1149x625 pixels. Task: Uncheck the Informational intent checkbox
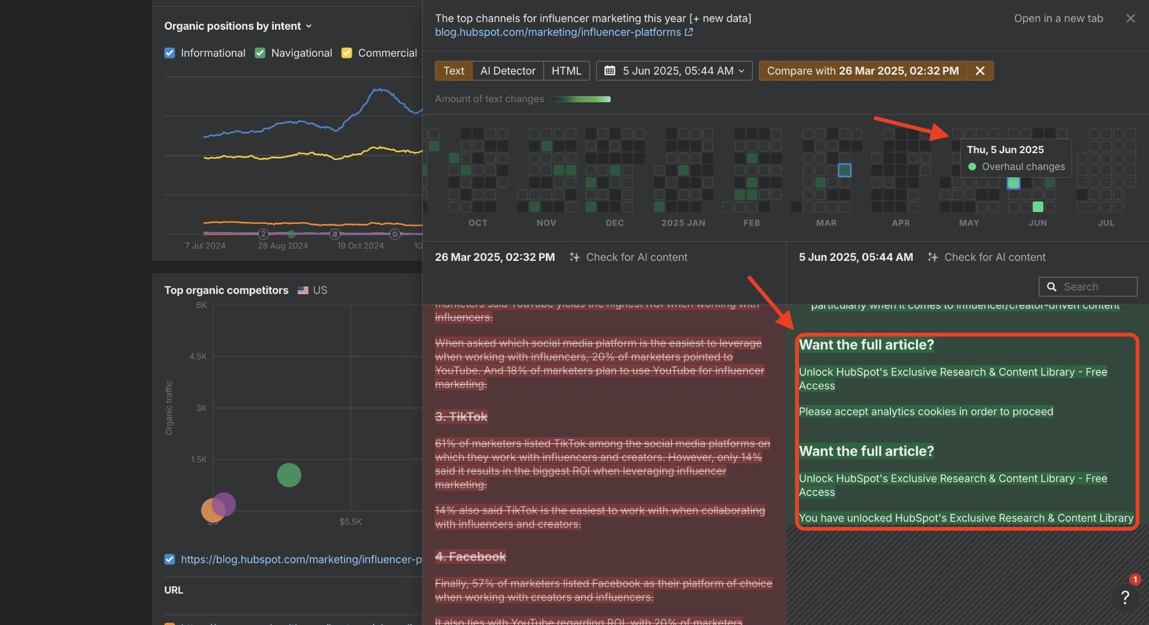(x=169, y=53)
